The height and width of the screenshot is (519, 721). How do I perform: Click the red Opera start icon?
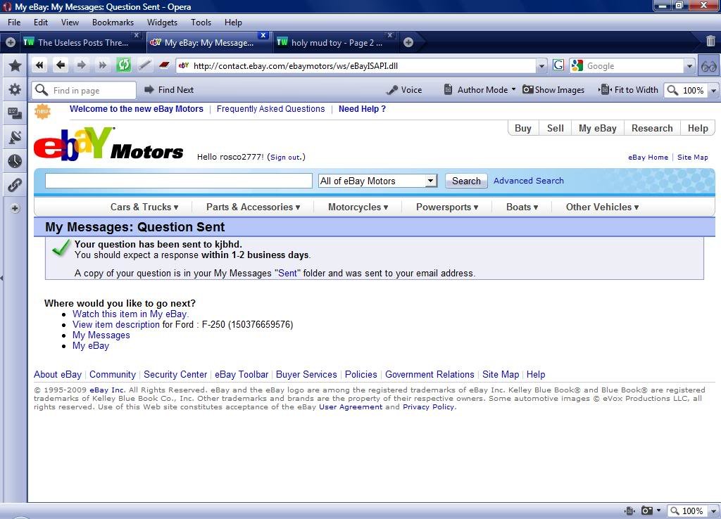click(164, 65)
